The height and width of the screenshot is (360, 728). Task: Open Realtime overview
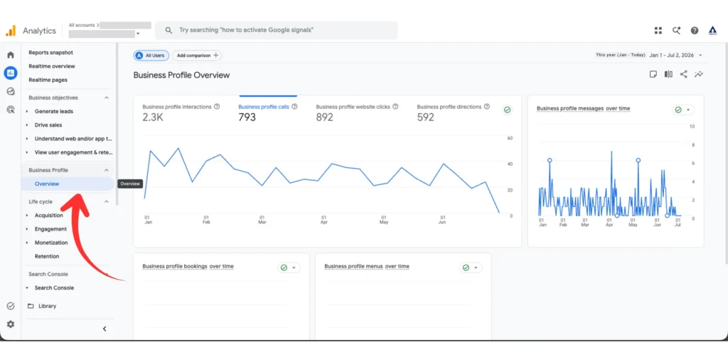[51, 66]
